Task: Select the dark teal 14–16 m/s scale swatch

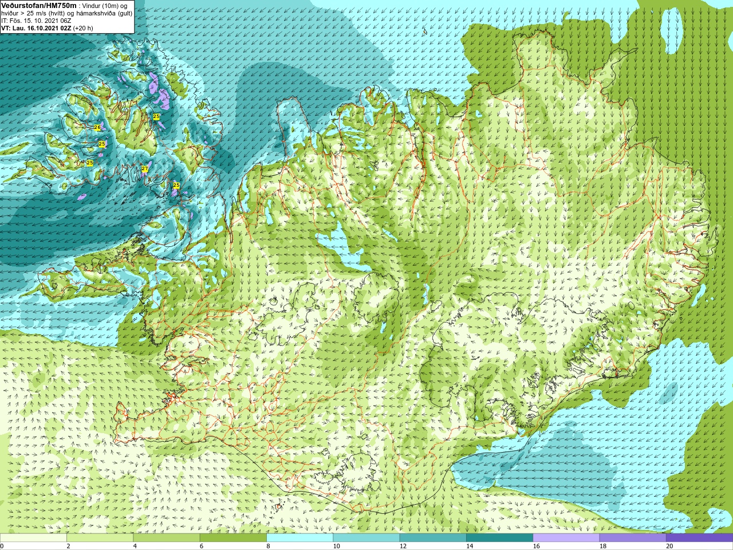Action: (x=499, y=538)
